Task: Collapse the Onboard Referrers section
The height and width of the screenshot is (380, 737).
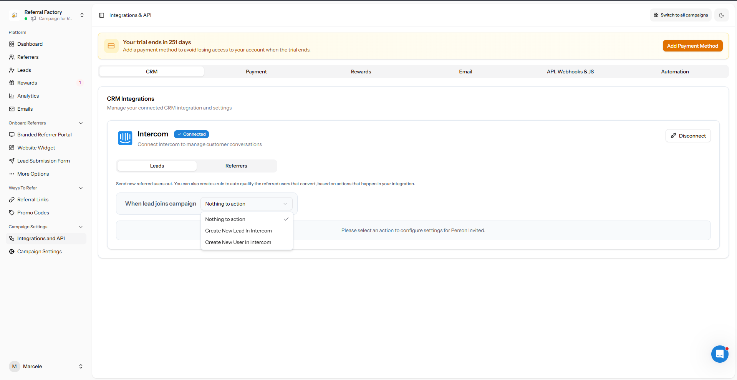Action: [x=81, y=123]
